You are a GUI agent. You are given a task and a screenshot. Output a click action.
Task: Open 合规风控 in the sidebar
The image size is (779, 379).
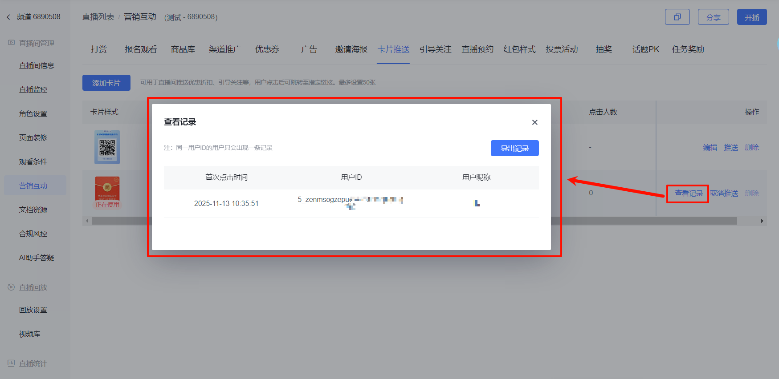33,234
